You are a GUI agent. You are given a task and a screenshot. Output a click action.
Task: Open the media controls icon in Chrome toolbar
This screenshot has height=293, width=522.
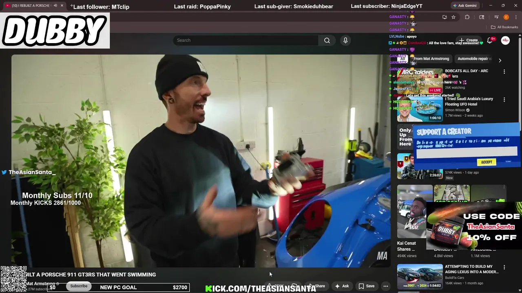click(x=496, y=17)
